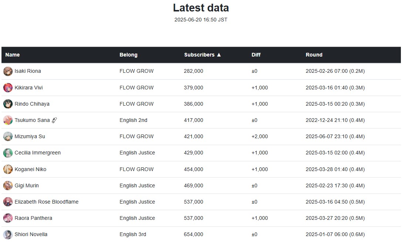Click the Diff column header
The height and width of the screenshot is (242, 402).
[256, 55]
